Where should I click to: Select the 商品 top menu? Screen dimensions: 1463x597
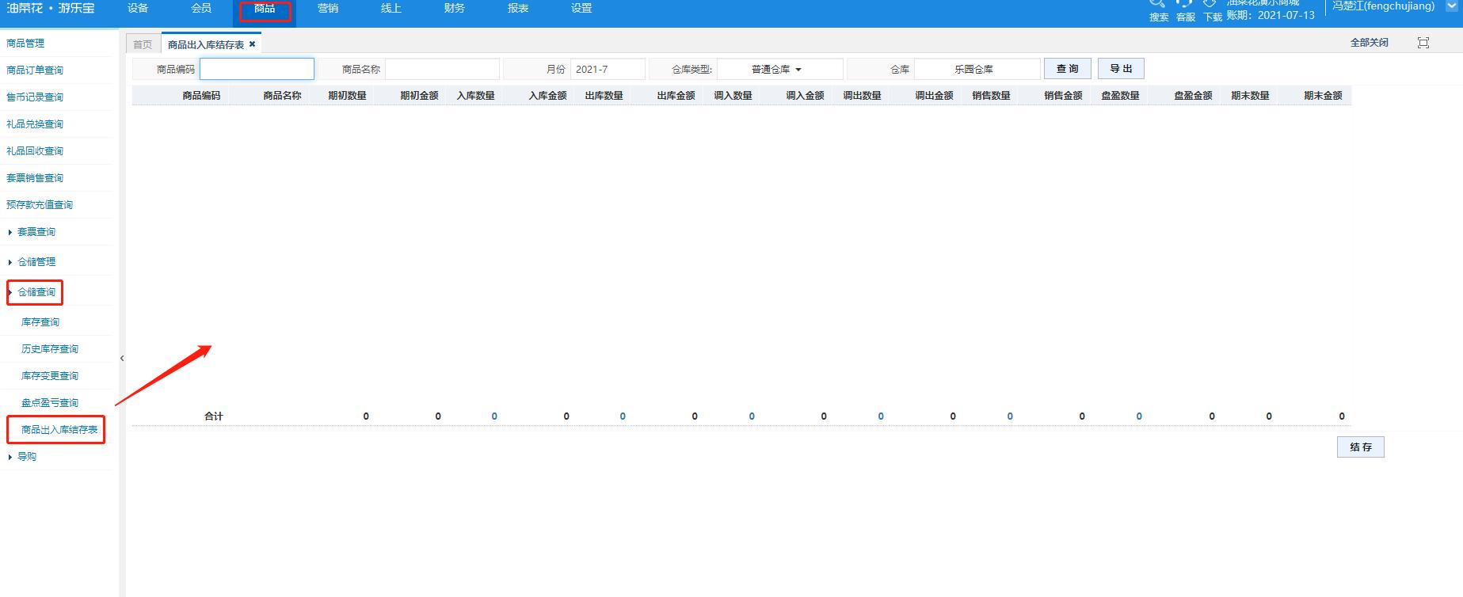pos(265,8)
